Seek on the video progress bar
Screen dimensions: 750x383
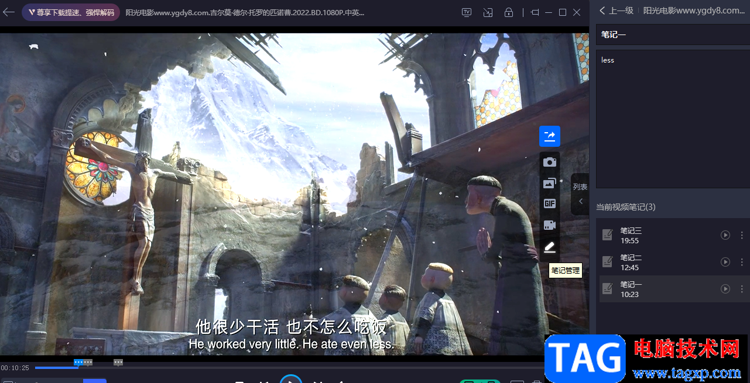pos(290,368)
